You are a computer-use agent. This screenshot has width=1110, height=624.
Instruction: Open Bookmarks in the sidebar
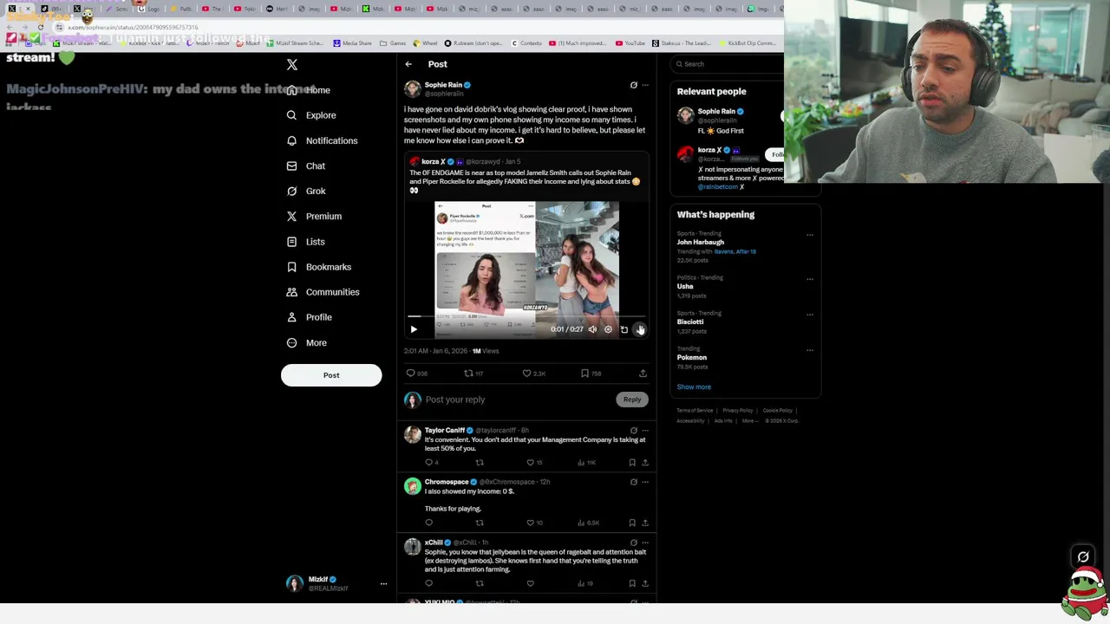(x=318, y=267)
